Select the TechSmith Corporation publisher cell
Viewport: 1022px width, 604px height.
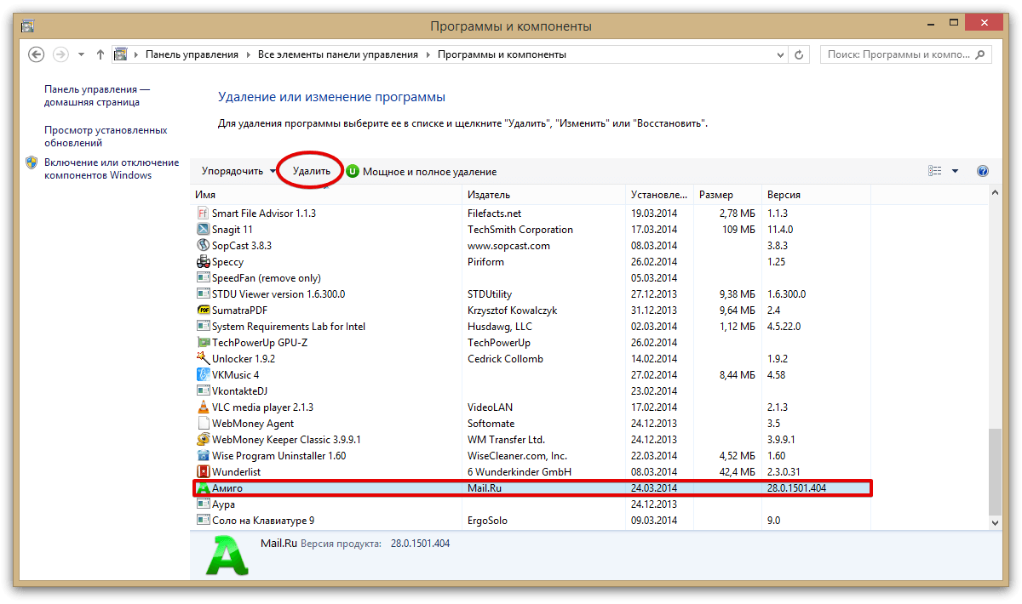coord(520,230)
